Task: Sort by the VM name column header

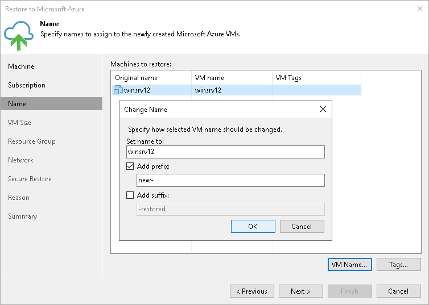Action: [232, 78]
